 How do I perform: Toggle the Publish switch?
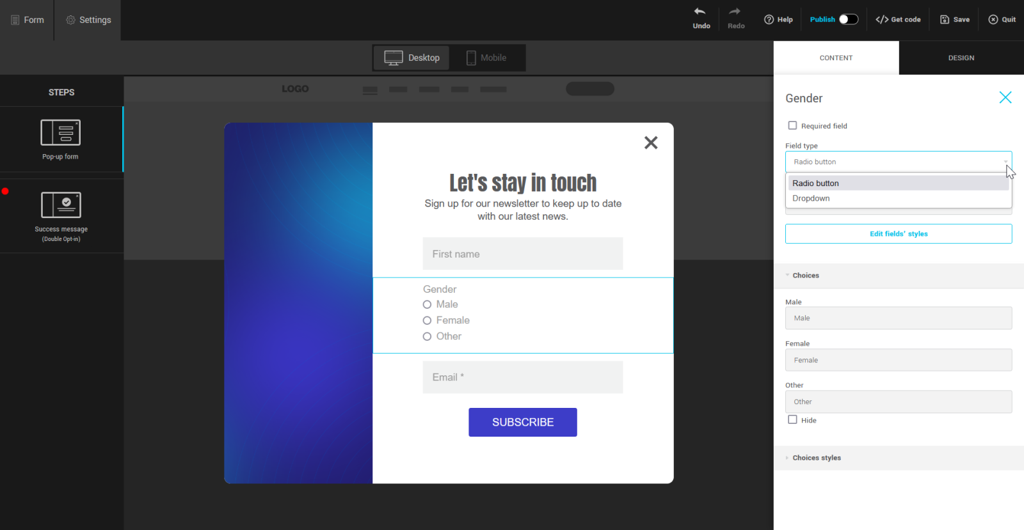(849, 19)
